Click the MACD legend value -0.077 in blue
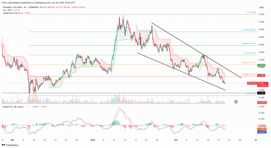 coord(36,107)
